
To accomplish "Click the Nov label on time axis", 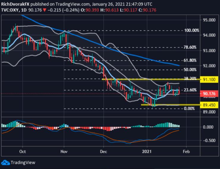I will pos(64,151).
